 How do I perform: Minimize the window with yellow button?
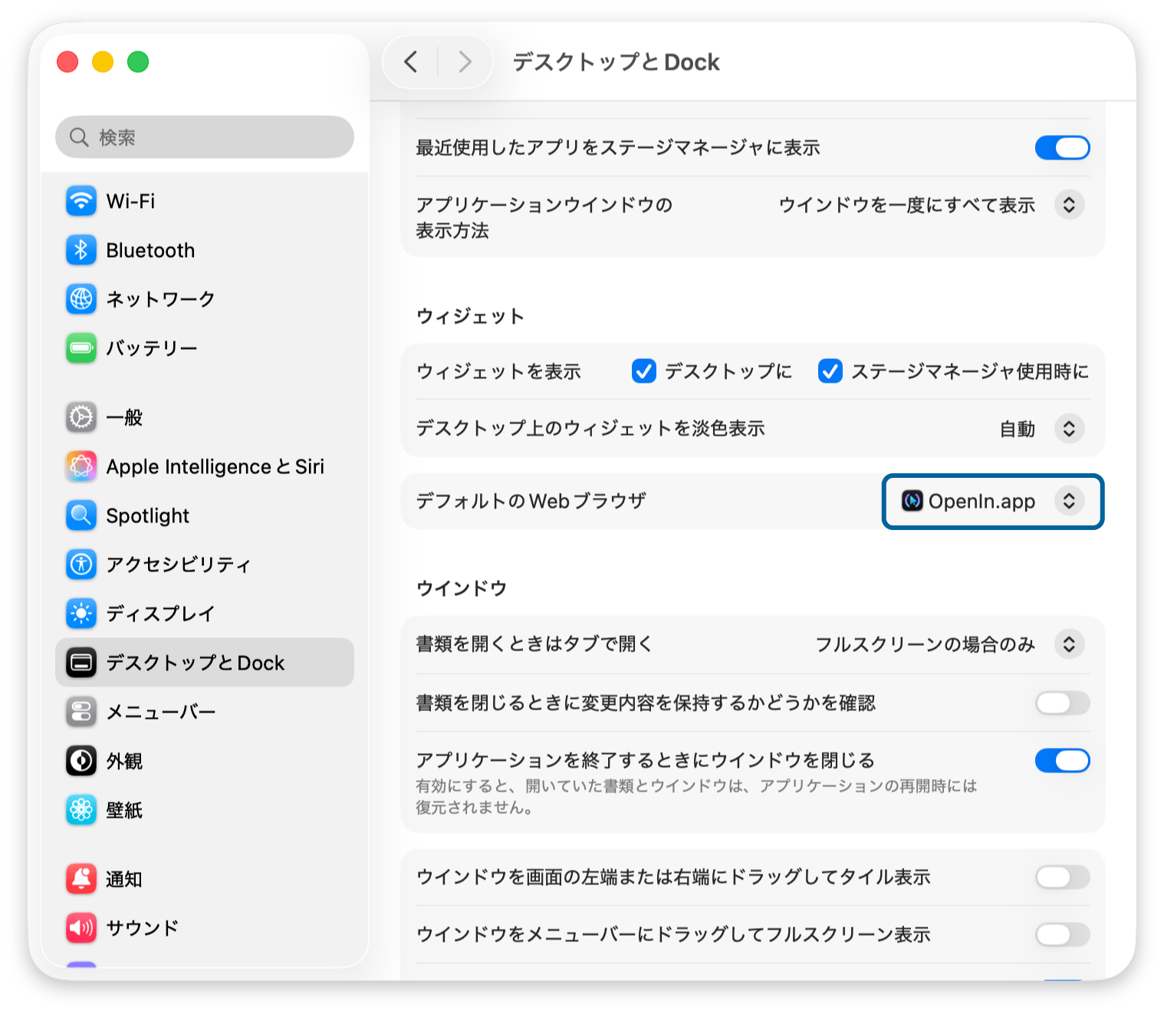tap(103, 61)
